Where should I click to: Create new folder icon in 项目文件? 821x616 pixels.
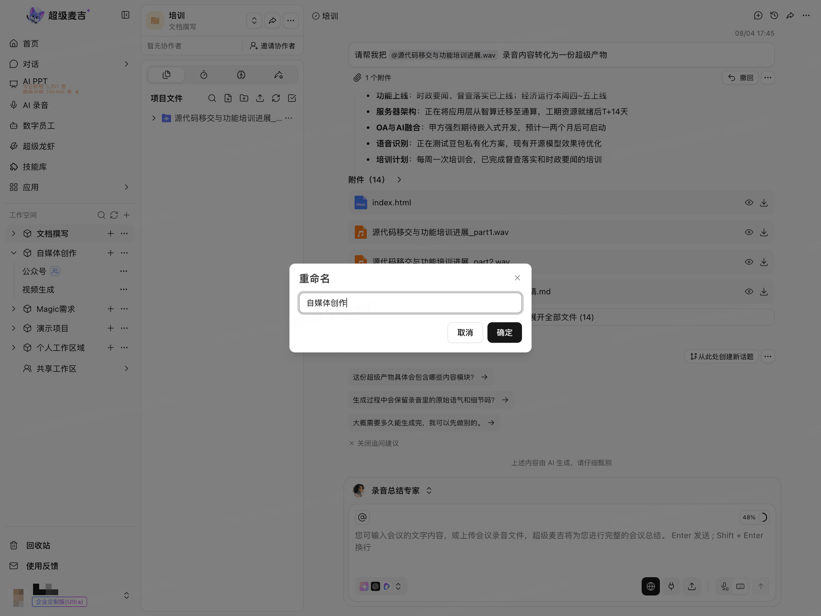tap(244, 98)
